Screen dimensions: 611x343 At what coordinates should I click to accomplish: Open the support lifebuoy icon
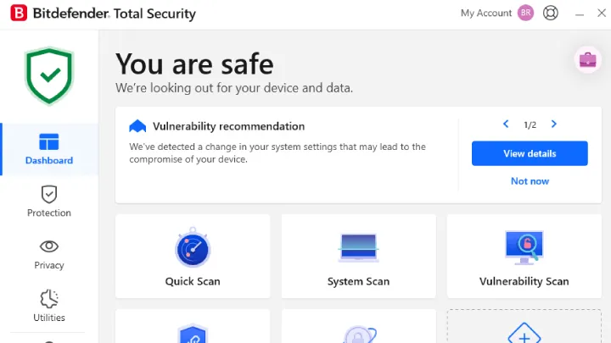pos(551,14)
